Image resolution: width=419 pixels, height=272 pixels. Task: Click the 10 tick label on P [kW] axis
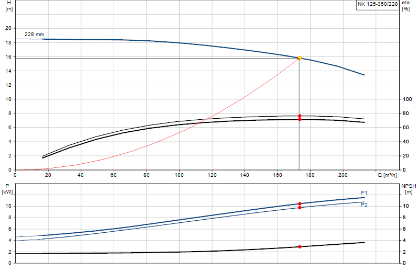(x=8, y=206)
